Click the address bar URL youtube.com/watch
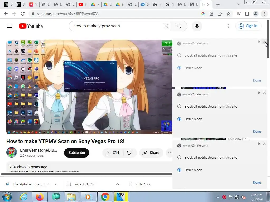The image size is (270, 202). coord(68,14)
